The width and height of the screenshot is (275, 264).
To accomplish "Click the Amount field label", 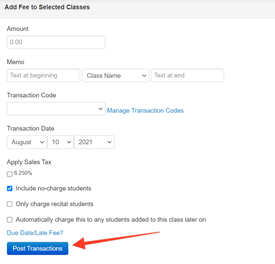I will pos(18,29).
